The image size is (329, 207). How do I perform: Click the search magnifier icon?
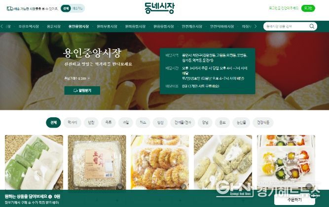point(312,26)
